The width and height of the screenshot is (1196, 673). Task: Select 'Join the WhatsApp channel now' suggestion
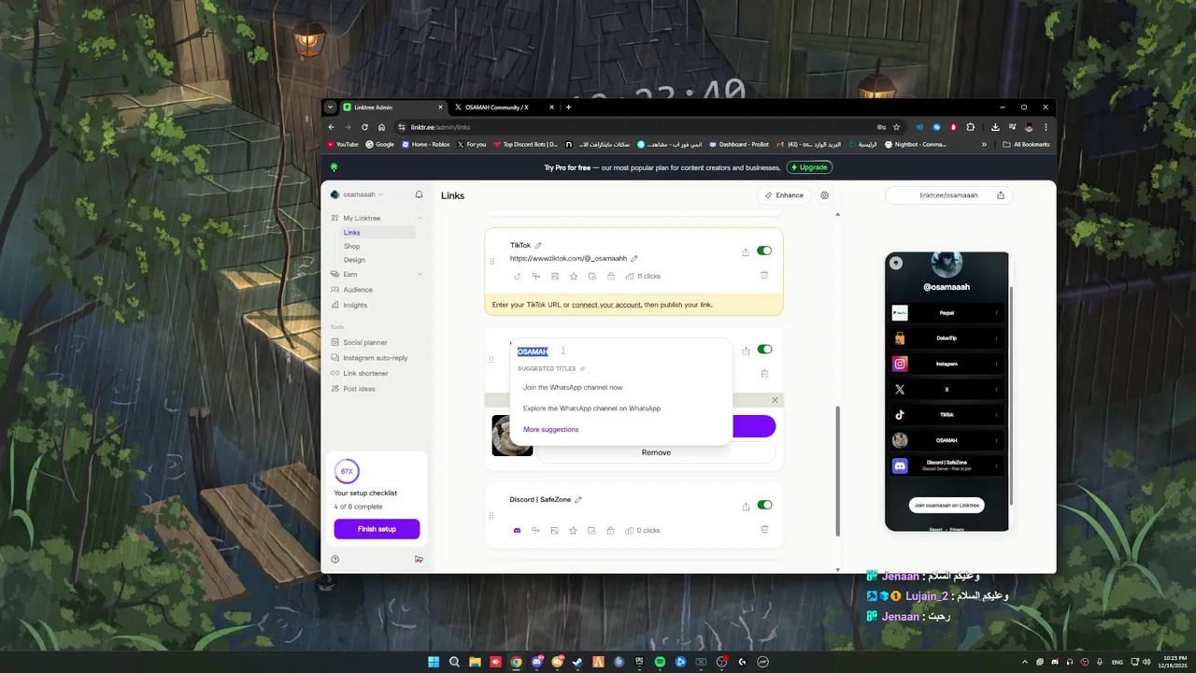click(573, 387)
